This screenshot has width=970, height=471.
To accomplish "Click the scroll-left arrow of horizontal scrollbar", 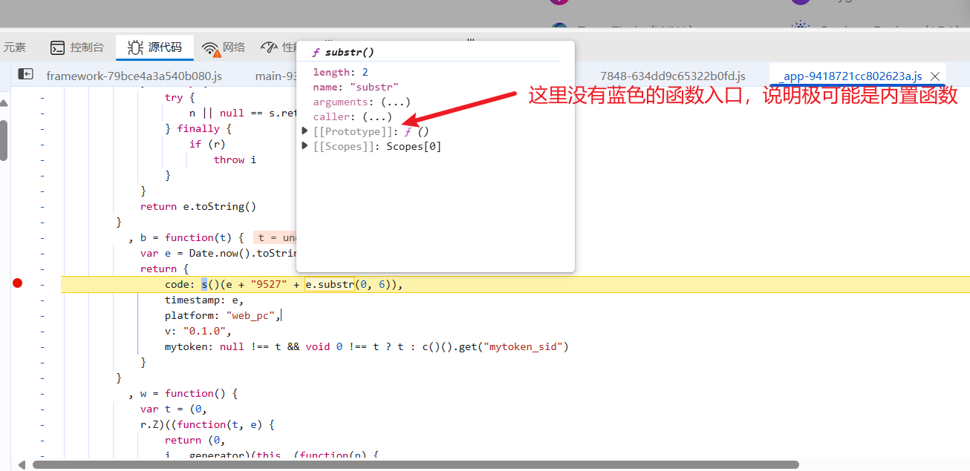I will [x=22, y=465].
